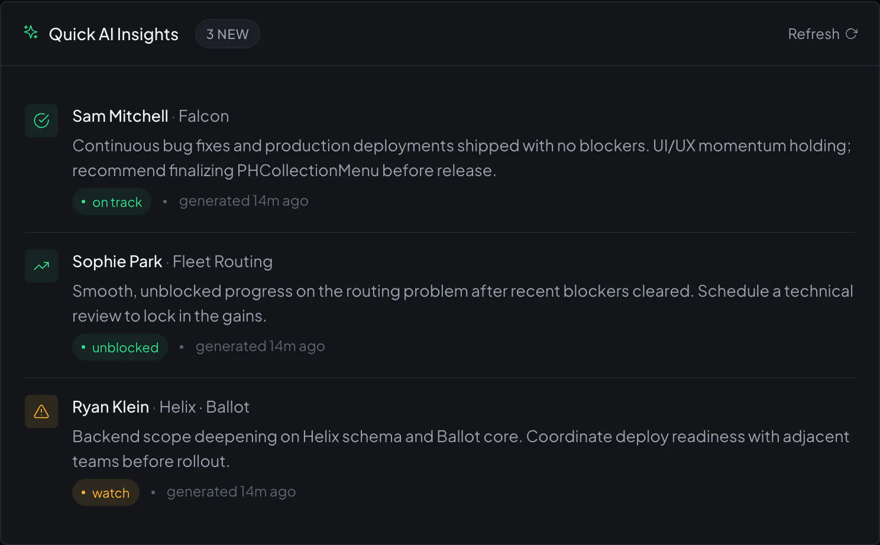The width and height of the screenshot is (880, 545).
Task: Open Sophie Park's name link
Action: [117, 261]
